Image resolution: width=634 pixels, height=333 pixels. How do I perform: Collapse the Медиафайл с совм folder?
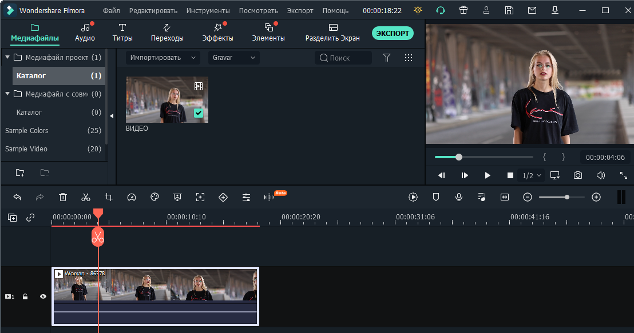7,94
